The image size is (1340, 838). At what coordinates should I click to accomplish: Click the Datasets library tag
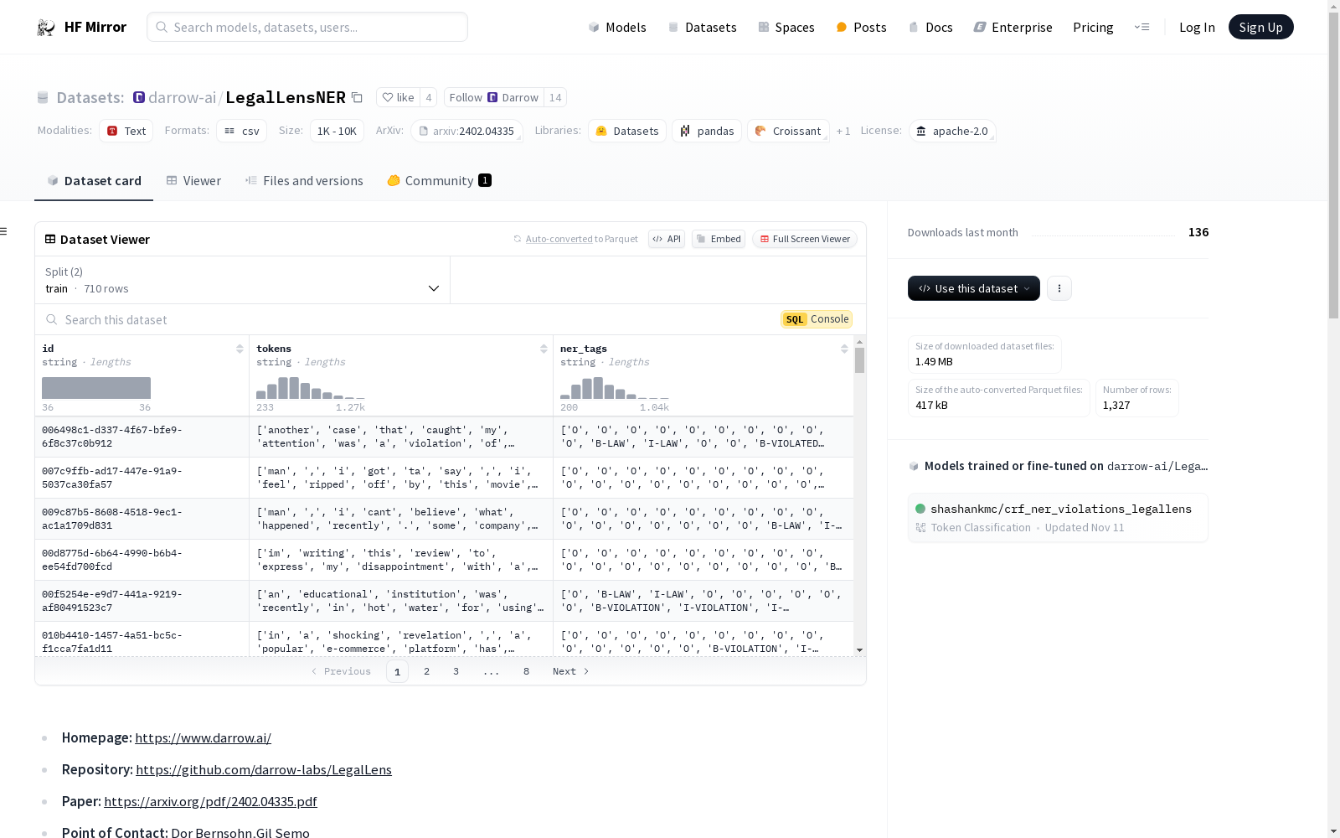pos(627,131)
